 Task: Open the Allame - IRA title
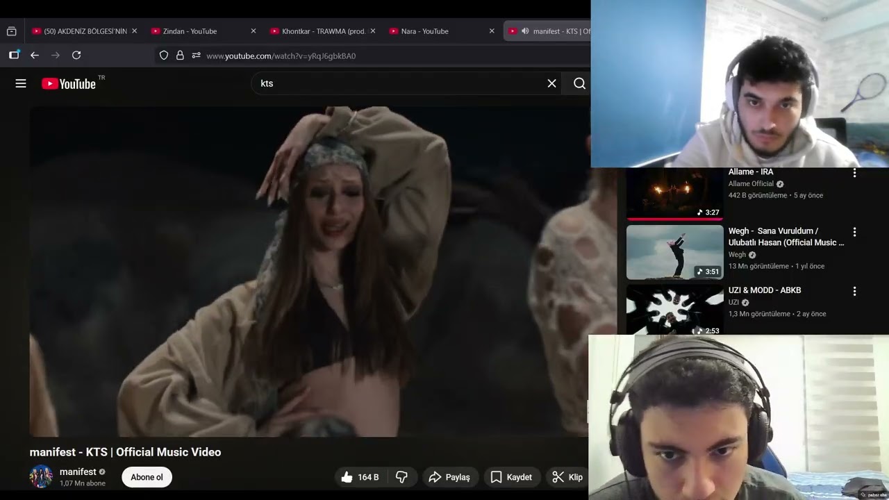pyautogui.click(x=751, y=172)
